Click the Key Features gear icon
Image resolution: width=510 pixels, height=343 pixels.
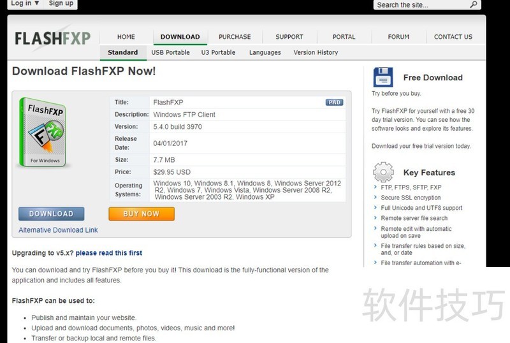coord(383,172)
